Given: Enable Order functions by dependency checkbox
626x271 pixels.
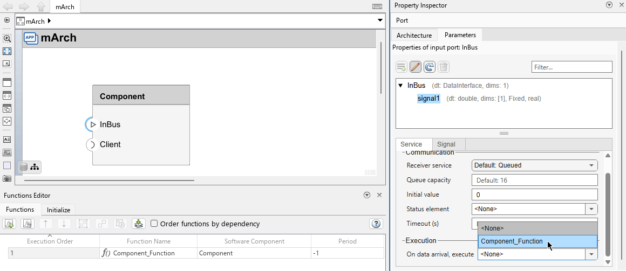Looking at the screenshot, I should coord(154,224).
